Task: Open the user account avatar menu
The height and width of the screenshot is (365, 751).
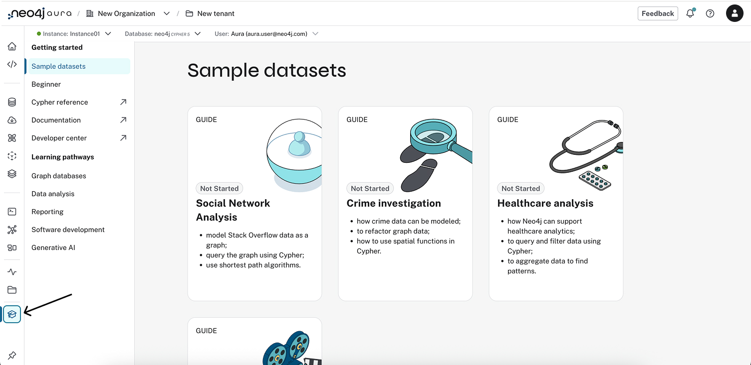Action: coord(735,13)
